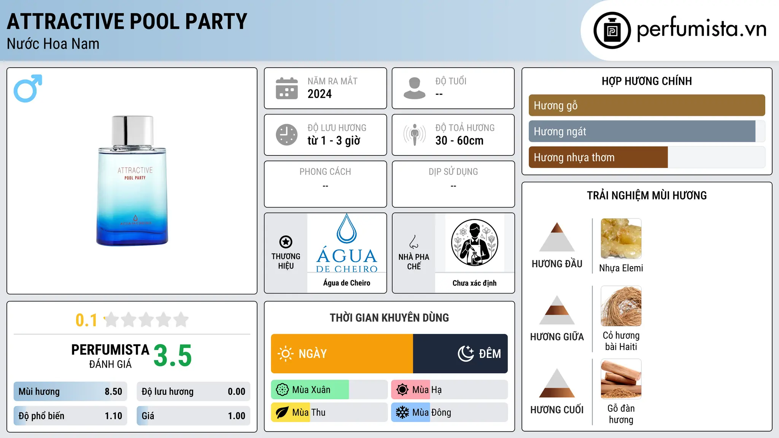
Task: Click the clock icon for longevity
Action: [287, 135]
